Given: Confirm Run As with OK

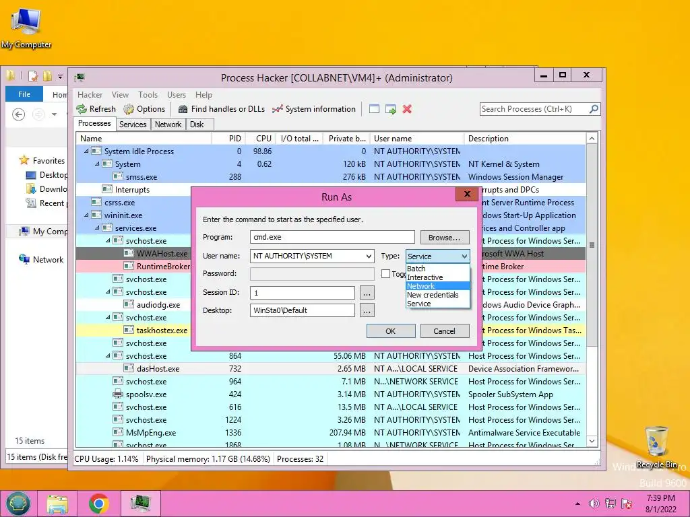Looking at the screenshot, I should click(x=391, y=331).
